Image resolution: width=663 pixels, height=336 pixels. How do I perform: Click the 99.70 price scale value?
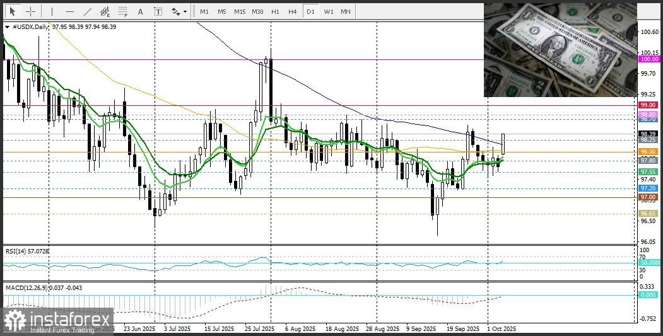(650, 73)
